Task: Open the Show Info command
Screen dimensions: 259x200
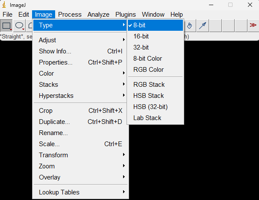Action: click(80, 51)
